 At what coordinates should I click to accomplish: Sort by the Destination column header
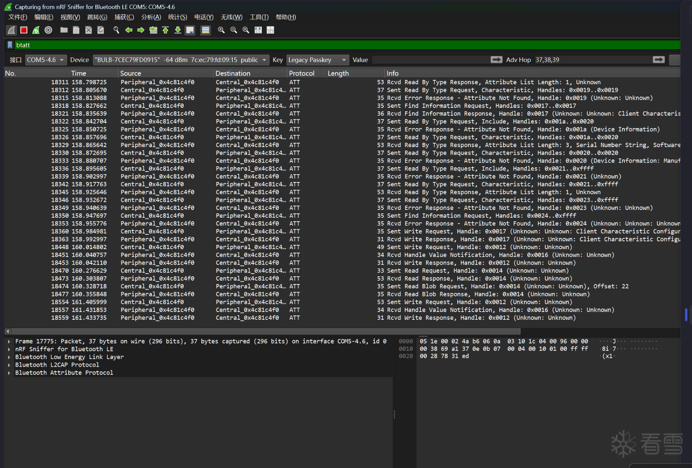251,73
